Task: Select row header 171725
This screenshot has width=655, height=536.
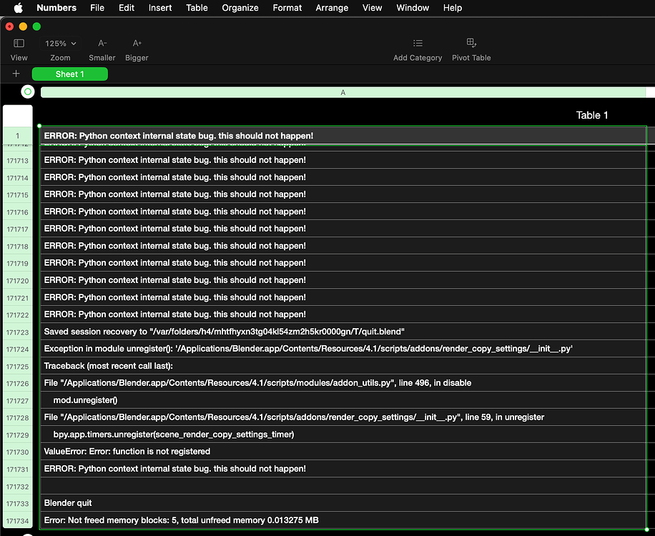Action: (18, 366)
